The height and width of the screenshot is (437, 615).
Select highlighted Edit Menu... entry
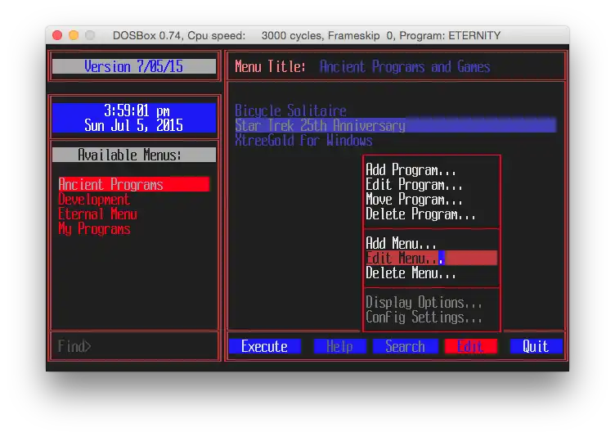coord(432,258)
